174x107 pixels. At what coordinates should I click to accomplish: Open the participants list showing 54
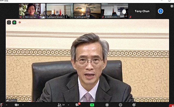pos(61,105)
